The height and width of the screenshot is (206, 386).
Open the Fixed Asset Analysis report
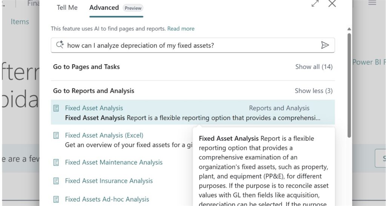(x=94, y=108)
